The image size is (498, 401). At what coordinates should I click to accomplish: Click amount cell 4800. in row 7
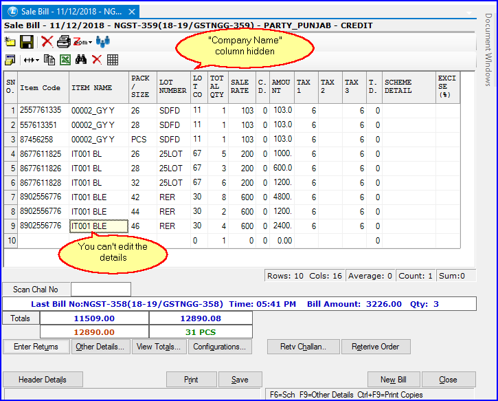282,197
